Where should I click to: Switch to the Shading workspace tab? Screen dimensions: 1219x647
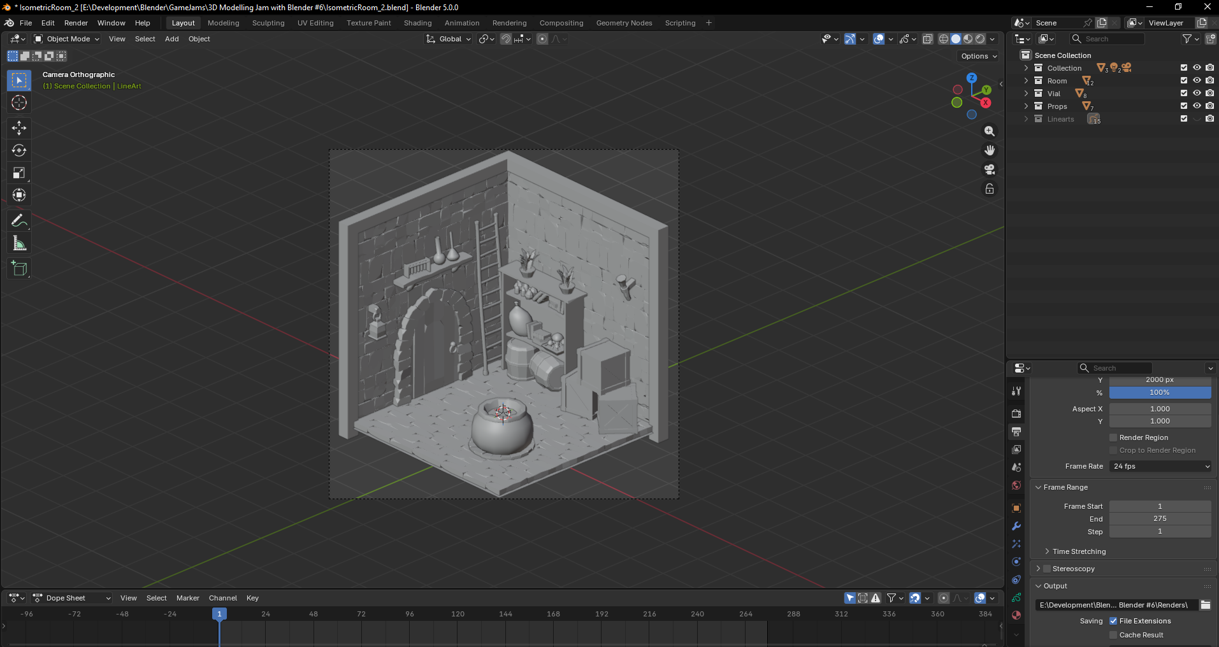pos(417,23)
